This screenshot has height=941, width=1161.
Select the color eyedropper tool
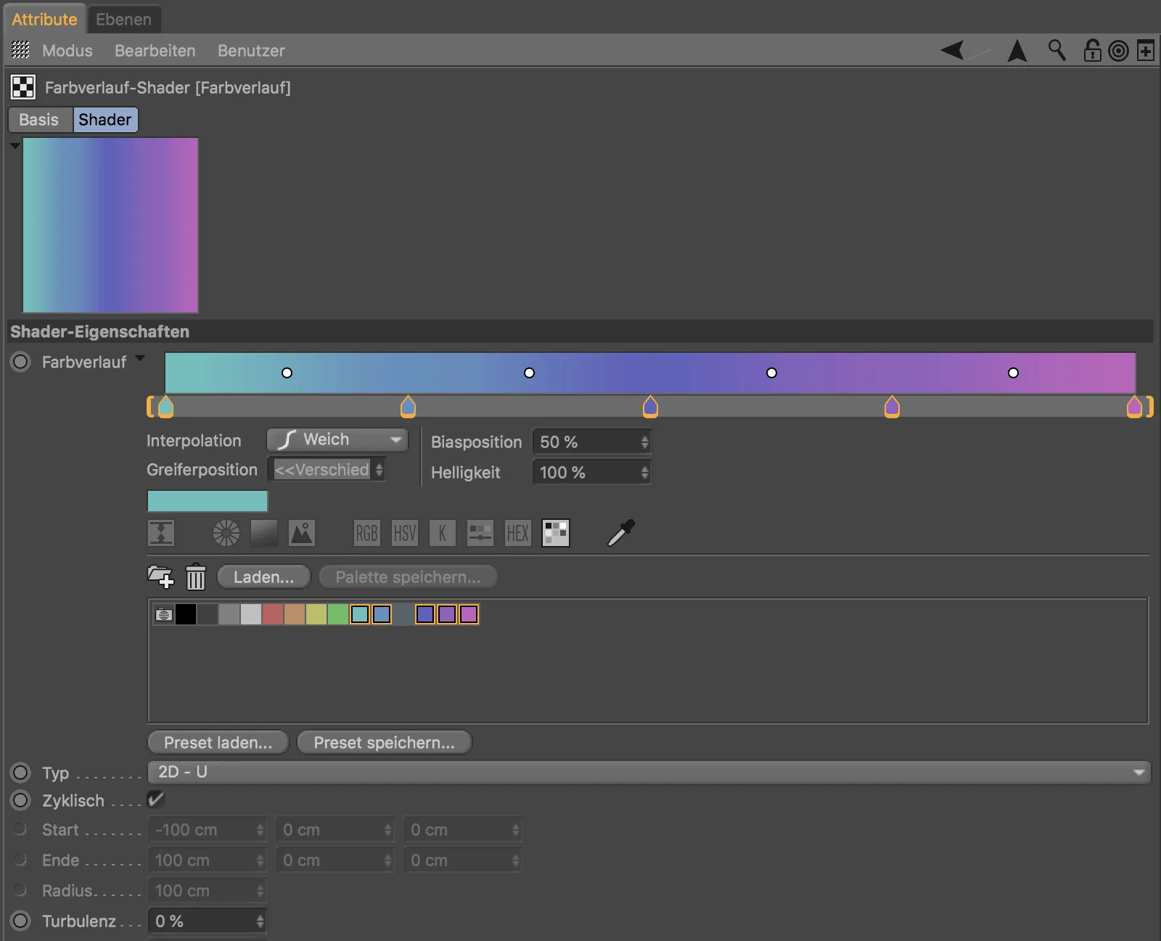click(x=620, y=533)
